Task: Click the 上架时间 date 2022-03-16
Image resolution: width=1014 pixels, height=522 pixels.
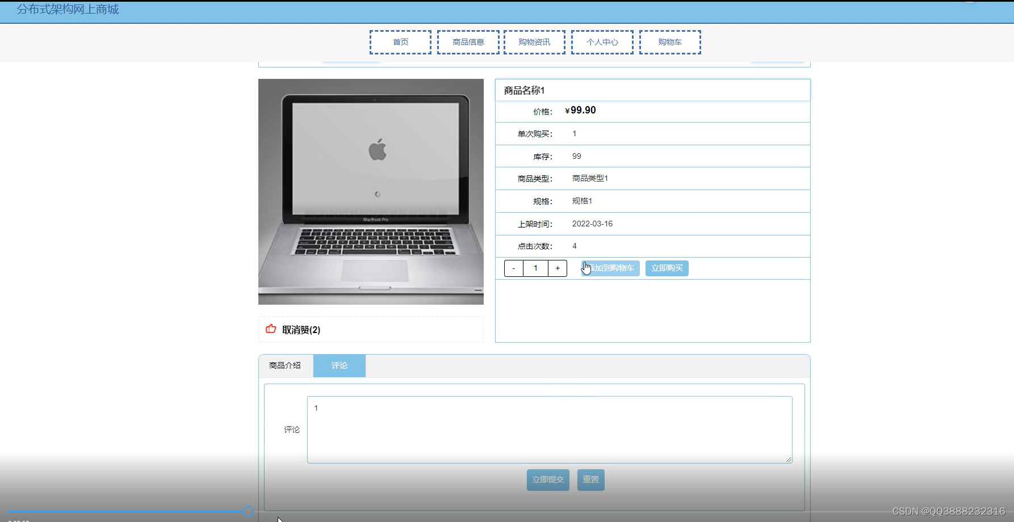Action: [x=592, y=224]
